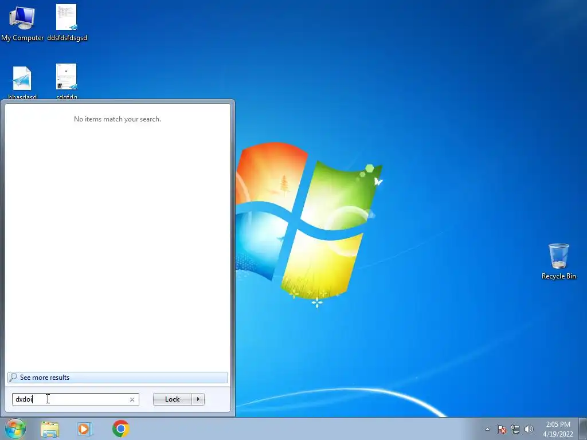
Task: Click the clock showing 2:05 PM
Action: click(558, 429)
